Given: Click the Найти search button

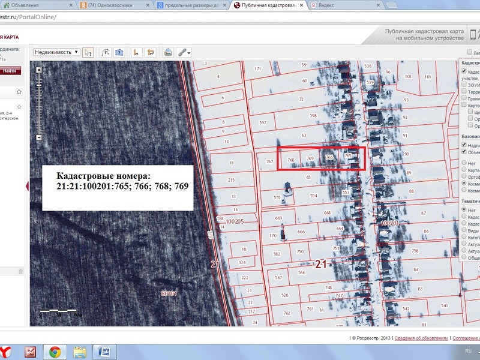Looking at the screenshot, I should tap(10, 71).
